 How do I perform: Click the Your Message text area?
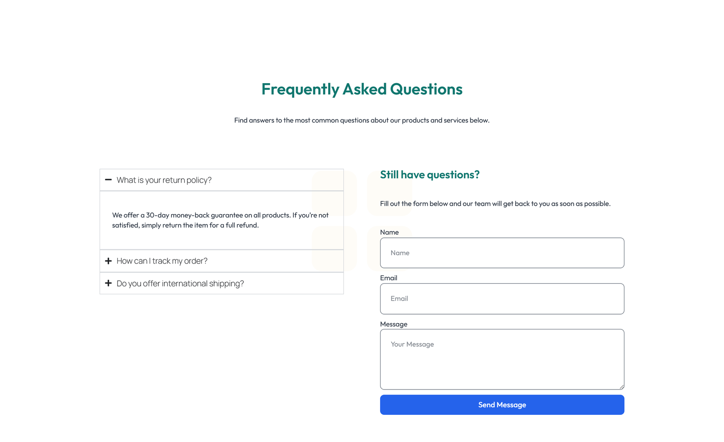(502, 359)
